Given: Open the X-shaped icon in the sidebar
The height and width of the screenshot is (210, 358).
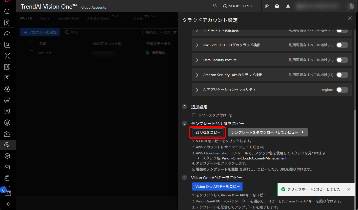Looking at the screenshot, I should 8,56.
